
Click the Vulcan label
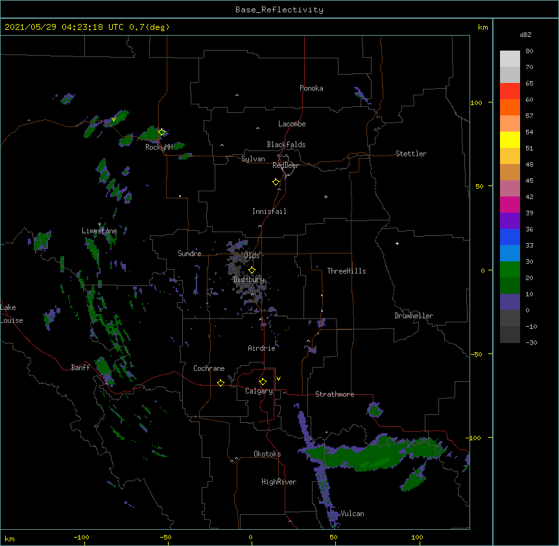pos(352,514)
